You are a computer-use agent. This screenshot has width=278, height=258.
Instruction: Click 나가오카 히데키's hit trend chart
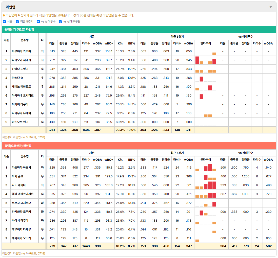click(206, 60)
